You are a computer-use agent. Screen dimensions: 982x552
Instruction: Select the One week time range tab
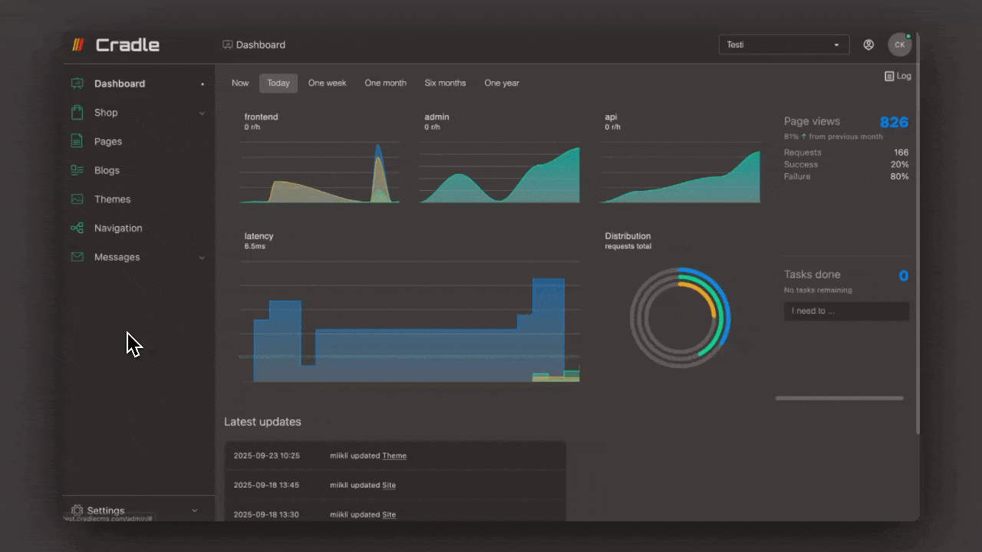[327, 83]
